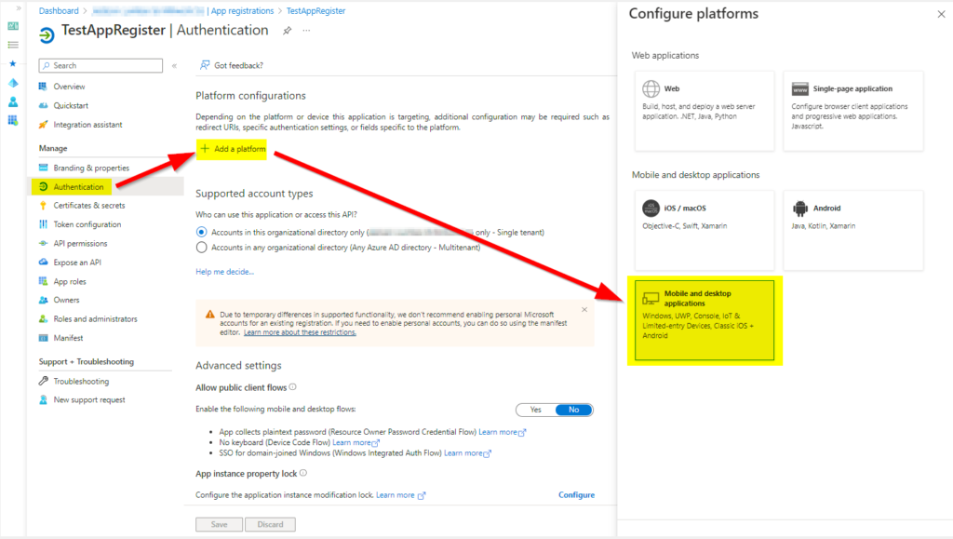Image resolution: width=953 pixels, height=539 pixels.
Task: Dismiss the personal accounts warning banner
Action: [584, 309]
